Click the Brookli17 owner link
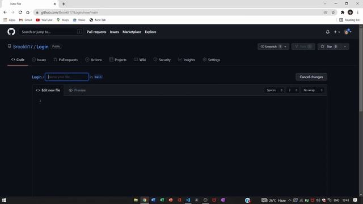 (x=23, y=46)
